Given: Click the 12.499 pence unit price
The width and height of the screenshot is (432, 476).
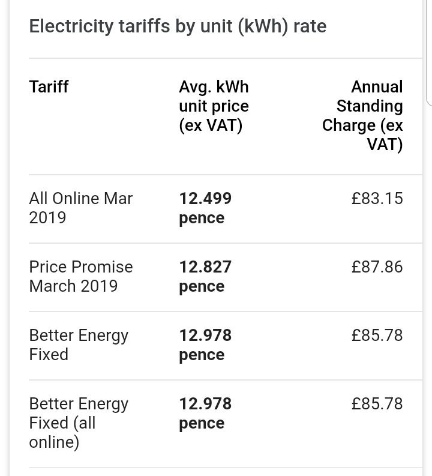Looking at the screenshot, I should point(205,208).
